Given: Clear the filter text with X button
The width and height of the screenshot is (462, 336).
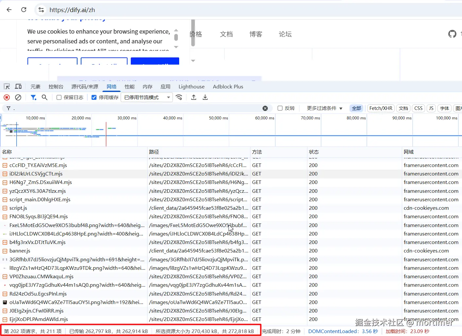Looking at the screenshot, I should pos(265,108).
